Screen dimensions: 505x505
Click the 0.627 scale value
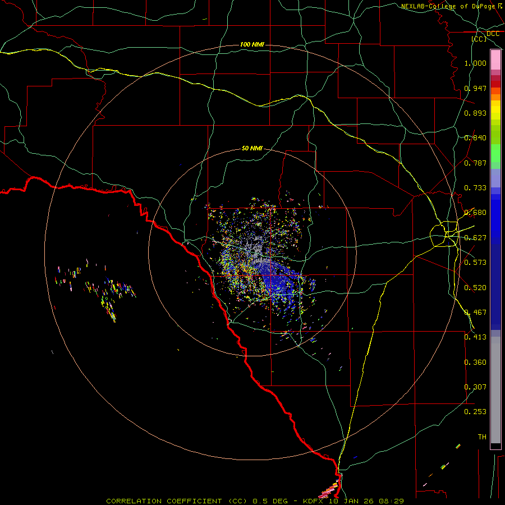(x=475, y=238)
